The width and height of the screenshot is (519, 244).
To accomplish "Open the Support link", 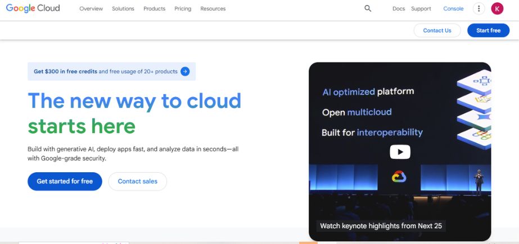I will click(x=421, y=9).
